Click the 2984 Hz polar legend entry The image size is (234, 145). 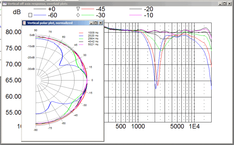89,39
